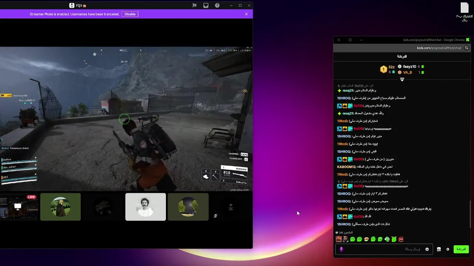Viewport: 474px width, 266px height.
Task: Select the green hooded-figure participant tile
Action: 60,207
